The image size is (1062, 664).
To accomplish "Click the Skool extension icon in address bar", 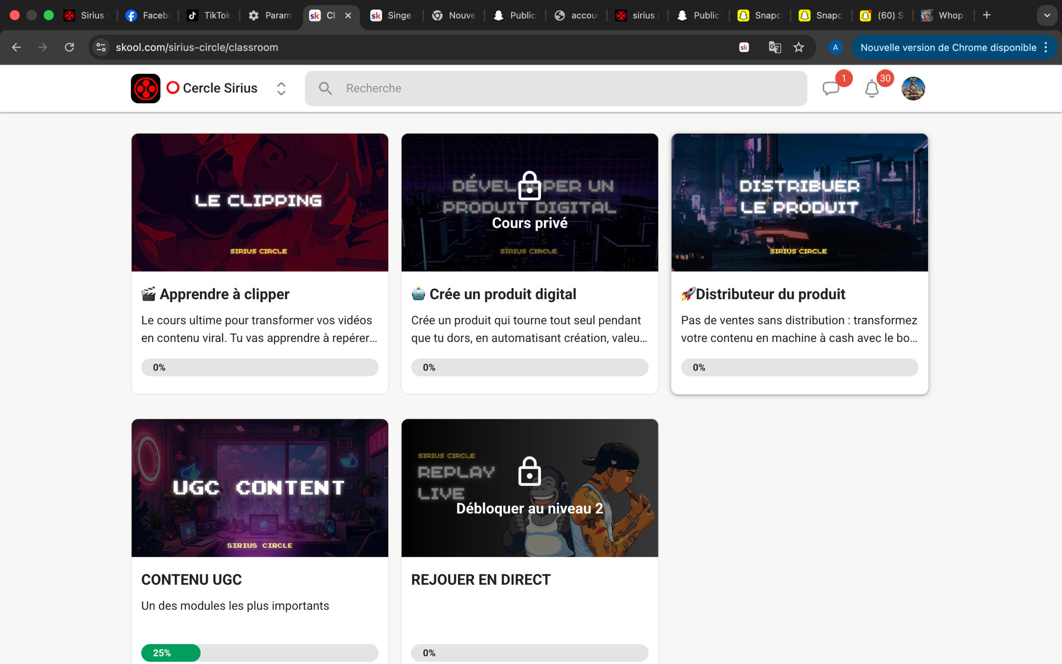I will [744, 47].
